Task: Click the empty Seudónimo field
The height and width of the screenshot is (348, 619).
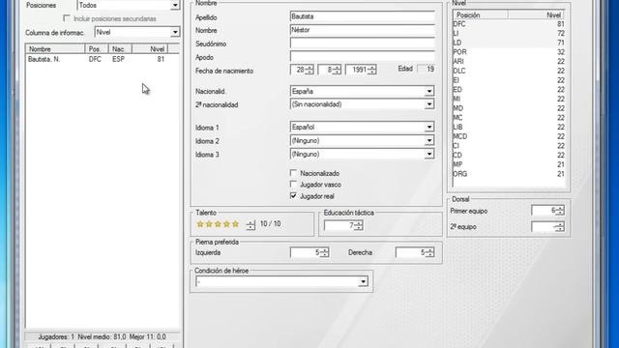Action: (x=362, y=43)
